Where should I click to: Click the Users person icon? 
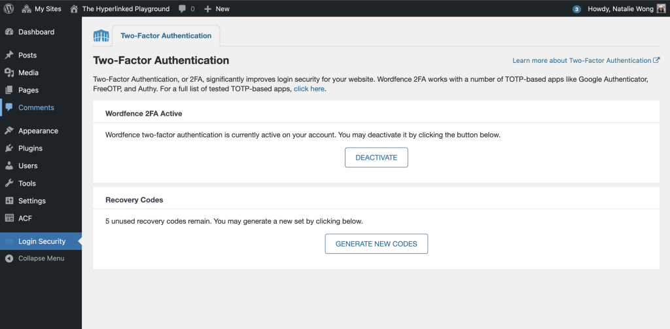9,165
